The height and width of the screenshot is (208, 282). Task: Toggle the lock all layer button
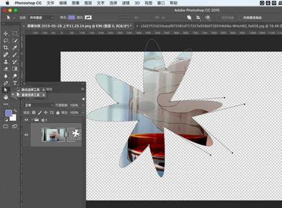[x=58, y=112]
